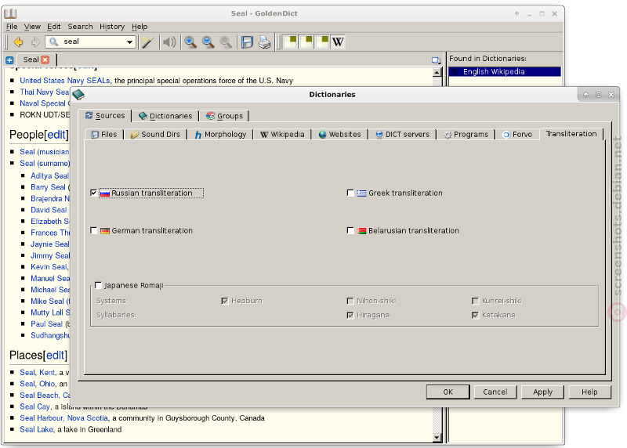Click the new tab plus icon
The image size is (627, 448).
[9, 60]
